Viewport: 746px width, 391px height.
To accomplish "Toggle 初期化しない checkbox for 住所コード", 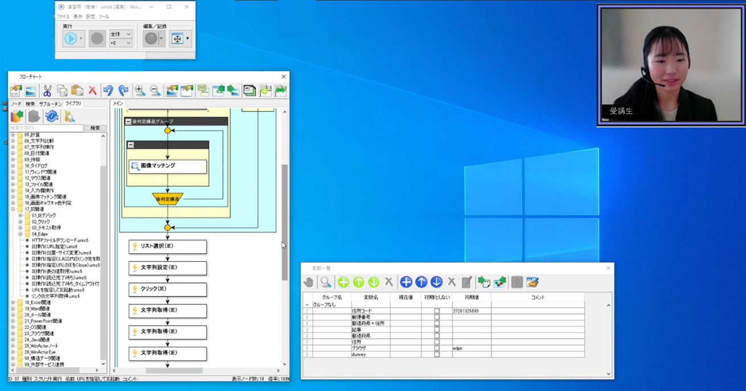I will click(x=437, y=311).
